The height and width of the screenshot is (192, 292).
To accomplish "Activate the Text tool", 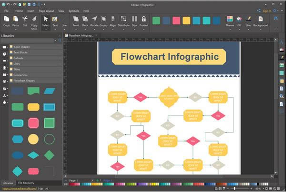I will tap(55, 21).
